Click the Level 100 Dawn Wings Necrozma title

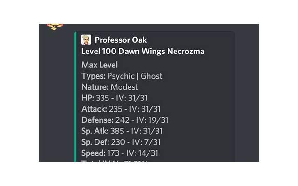coord(142,51)
